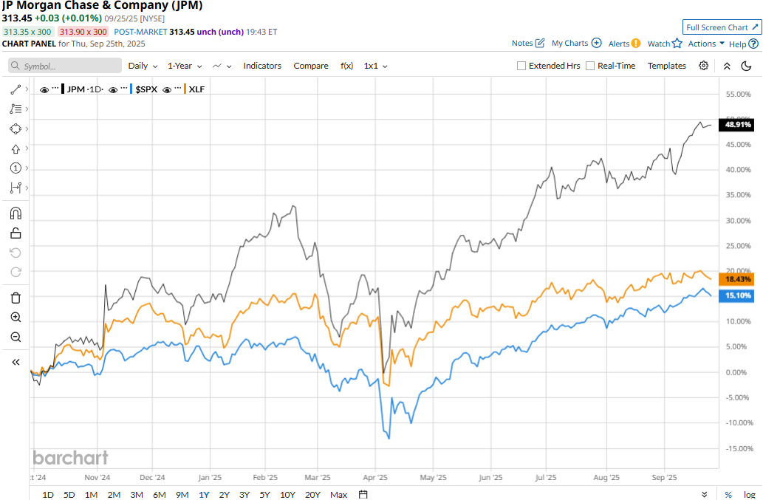Expand the Actions dropdown menu

[706, 44]
